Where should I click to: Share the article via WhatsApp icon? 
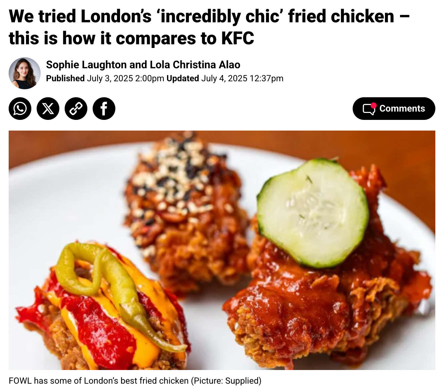click(x=20, y=109)
